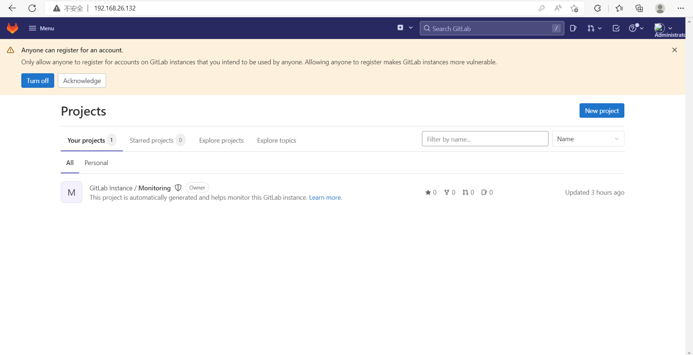Click the Acknowledge button
Screen dimensions: 693x355
pyautogui.click(x=82, y=81)
